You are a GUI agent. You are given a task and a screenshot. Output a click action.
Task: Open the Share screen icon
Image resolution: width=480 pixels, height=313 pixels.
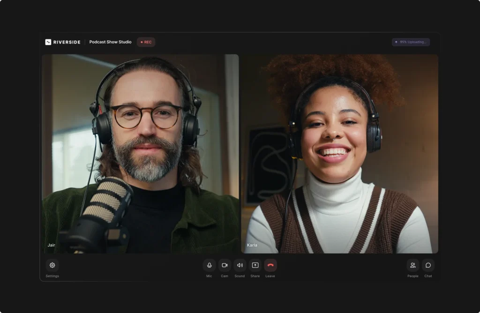pyautogui.click(x=255, y=265)
